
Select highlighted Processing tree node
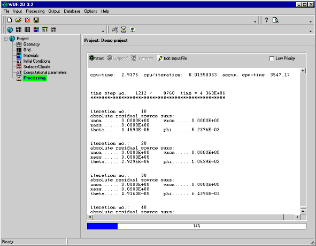[x=35, y=78]
